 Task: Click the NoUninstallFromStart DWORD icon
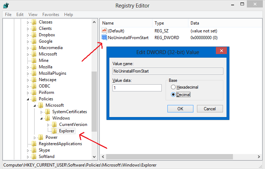tap(104, 37)
